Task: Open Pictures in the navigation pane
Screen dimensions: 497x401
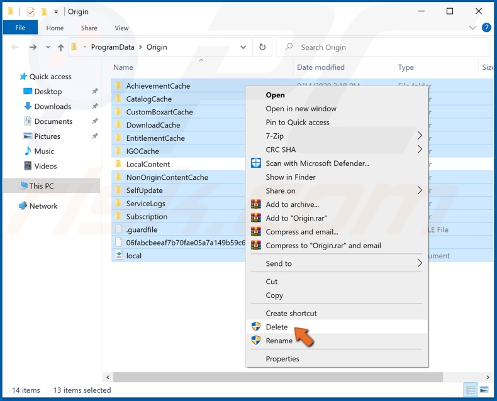Action: (x=42, y=136)
